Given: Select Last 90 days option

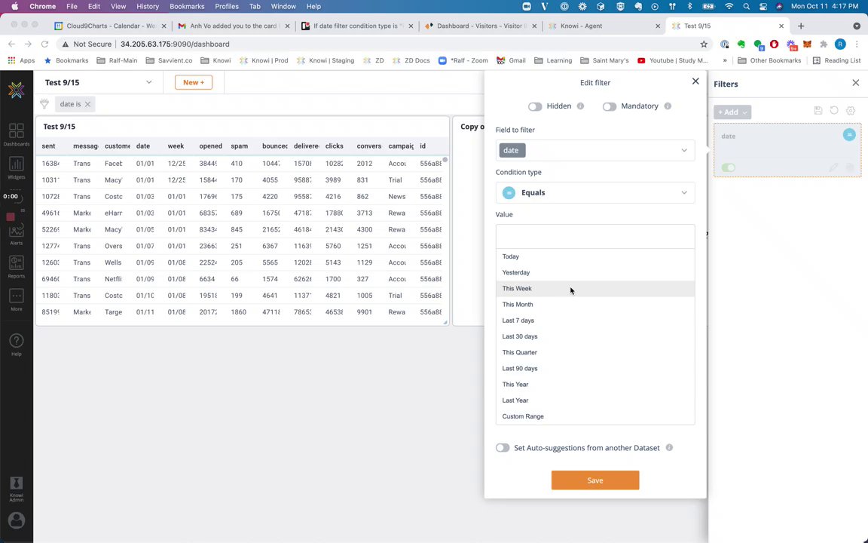Looking at the screenshot, I should click(x=595, y=369).
